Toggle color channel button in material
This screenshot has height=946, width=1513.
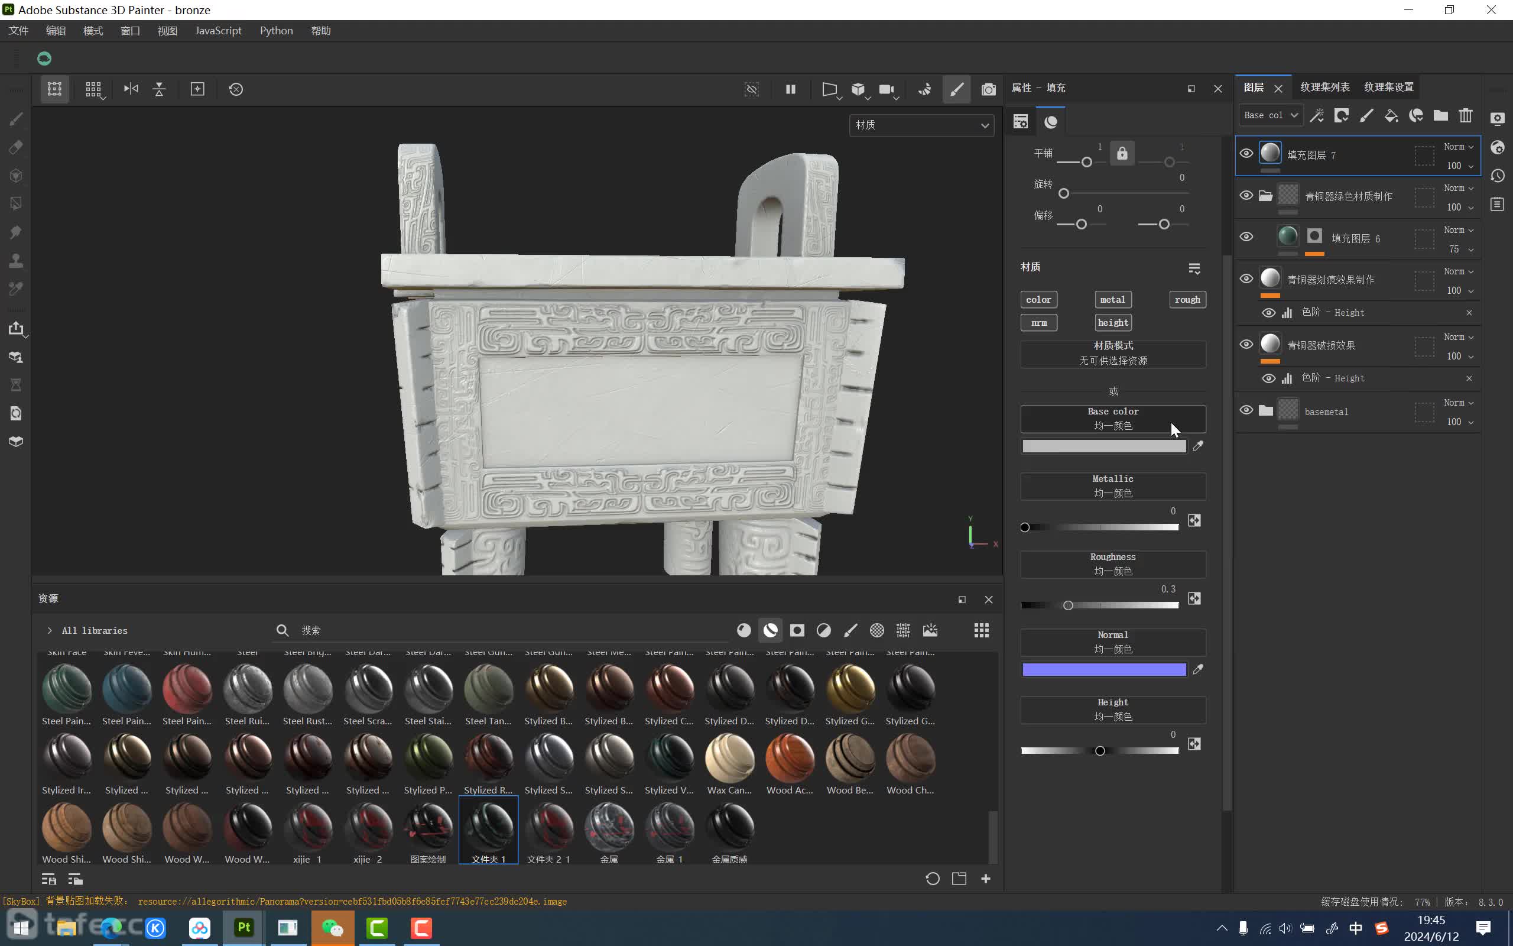tap(1038, 300)
